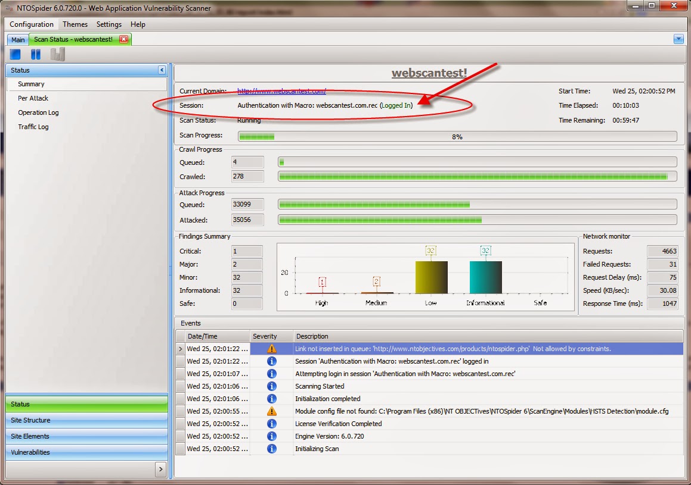691x485 pixels.
Task: Click info icon on License Verification event
Action: pyautogui.click(x=272, y=424)
